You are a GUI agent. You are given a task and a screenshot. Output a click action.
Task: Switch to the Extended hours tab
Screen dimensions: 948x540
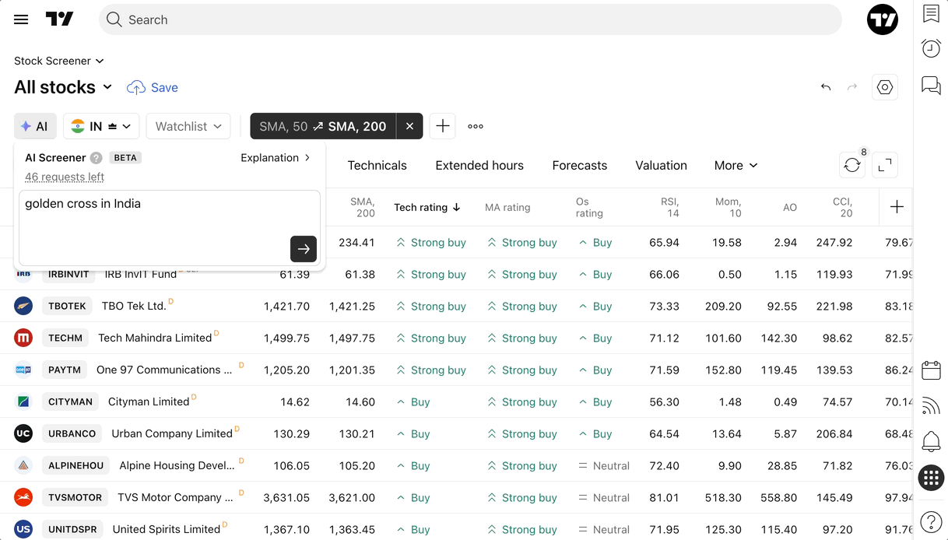(x=479, y=165)
